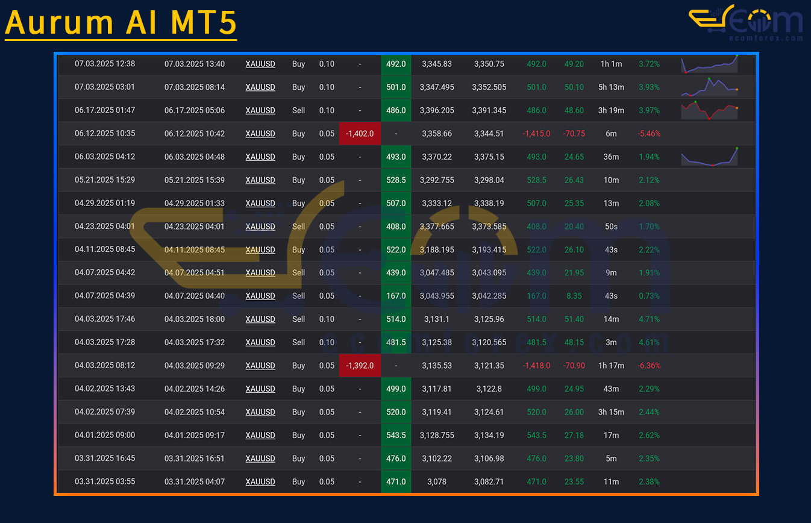Open XAUUSD link in 06.03.2025 04:12 row

point(260,157)
